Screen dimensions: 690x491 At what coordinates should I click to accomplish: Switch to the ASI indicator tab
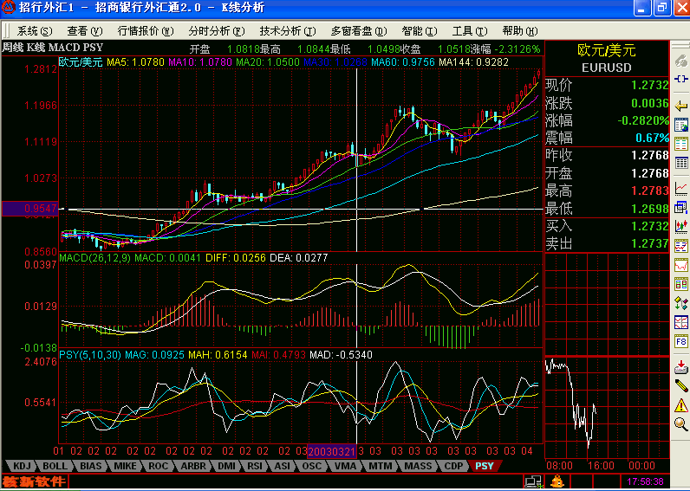[x=282, y=466]
